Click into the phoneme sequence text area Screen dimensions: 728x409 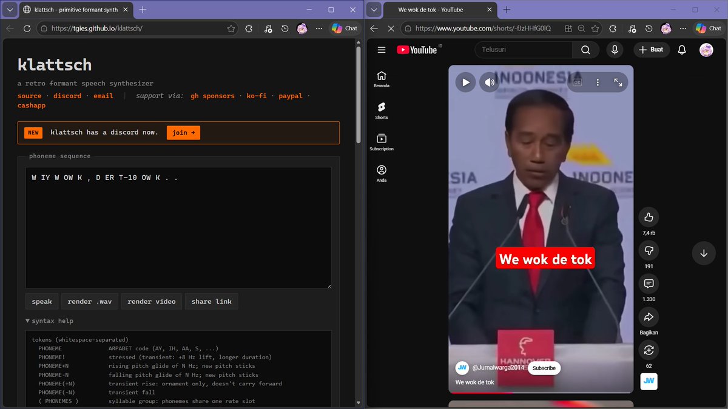178,228
